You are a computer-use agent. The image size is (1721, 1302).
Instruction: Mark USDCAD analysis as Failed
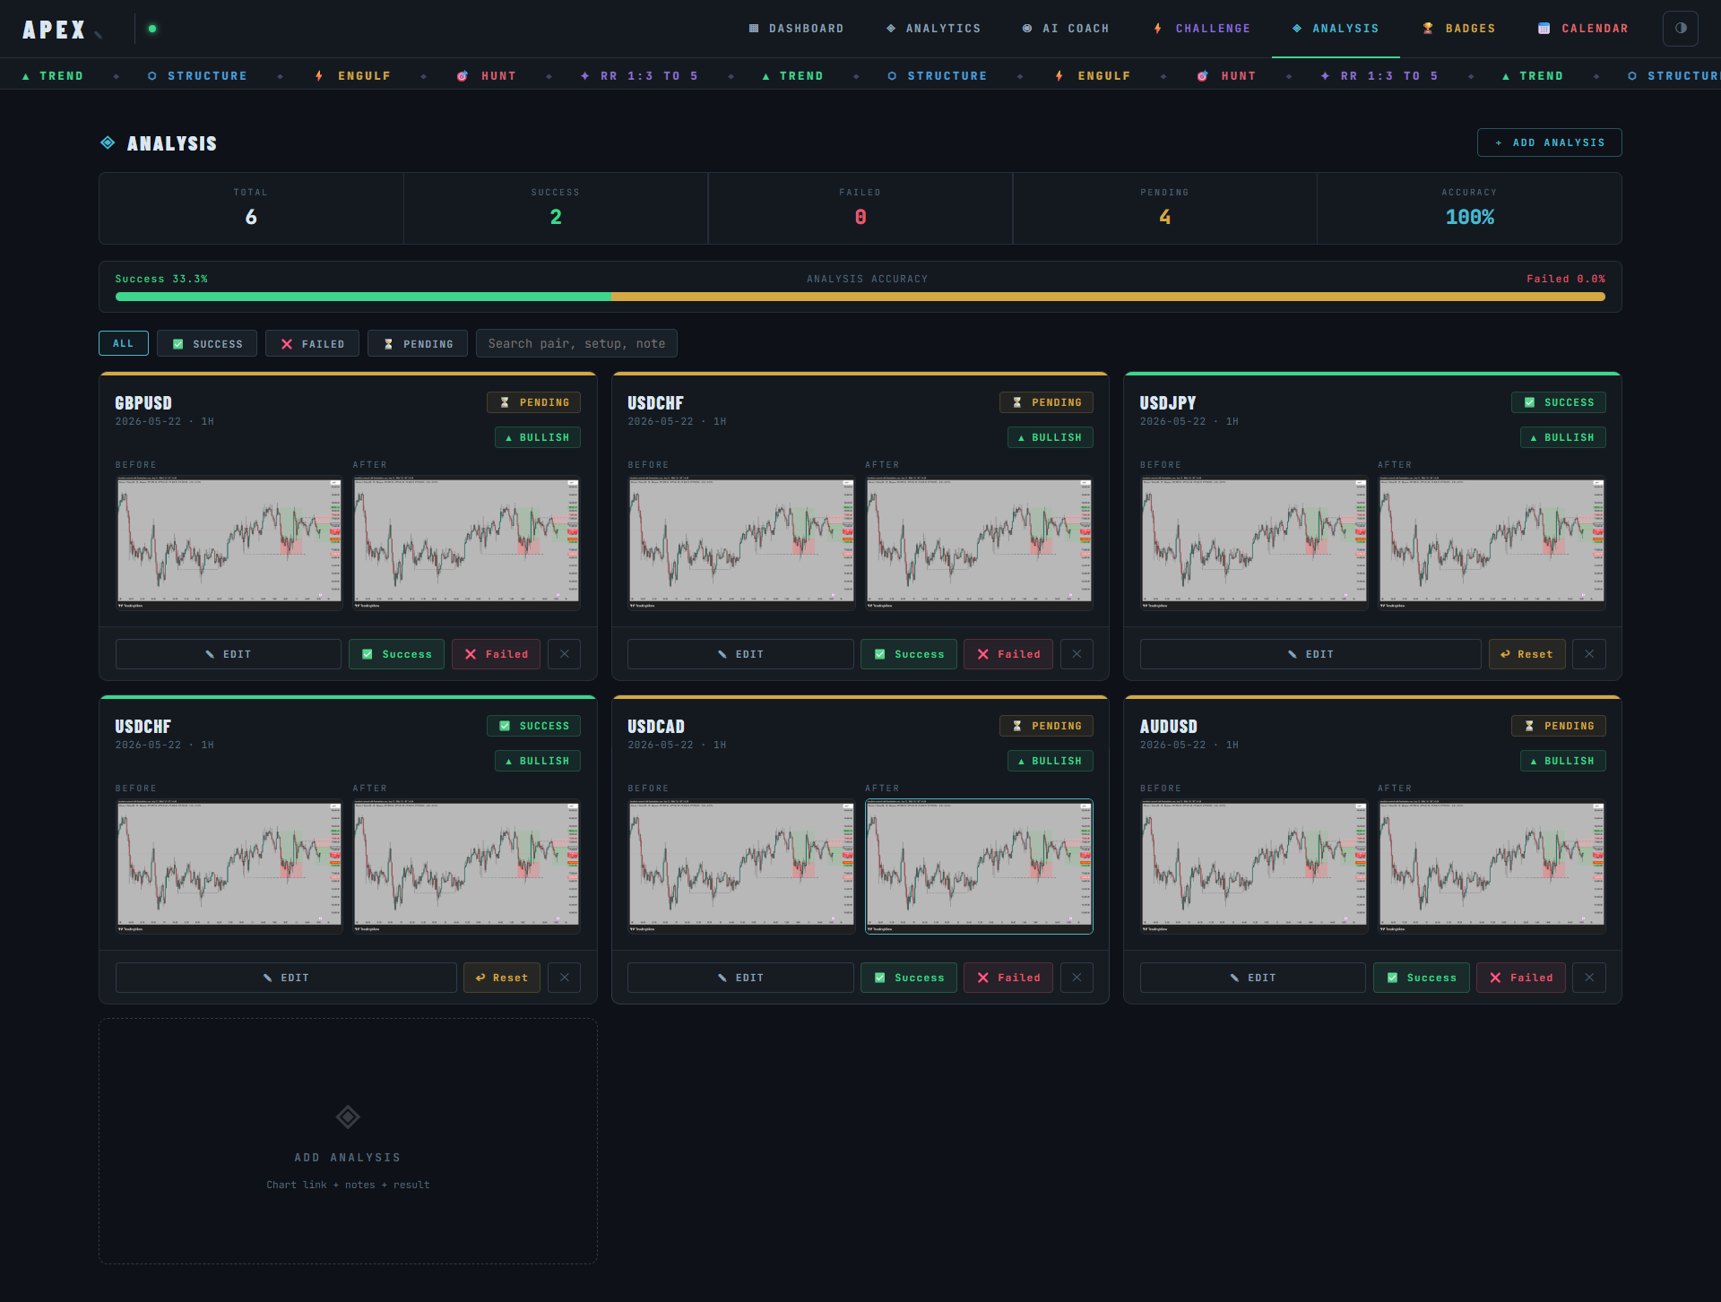(x=1008, y=978)
